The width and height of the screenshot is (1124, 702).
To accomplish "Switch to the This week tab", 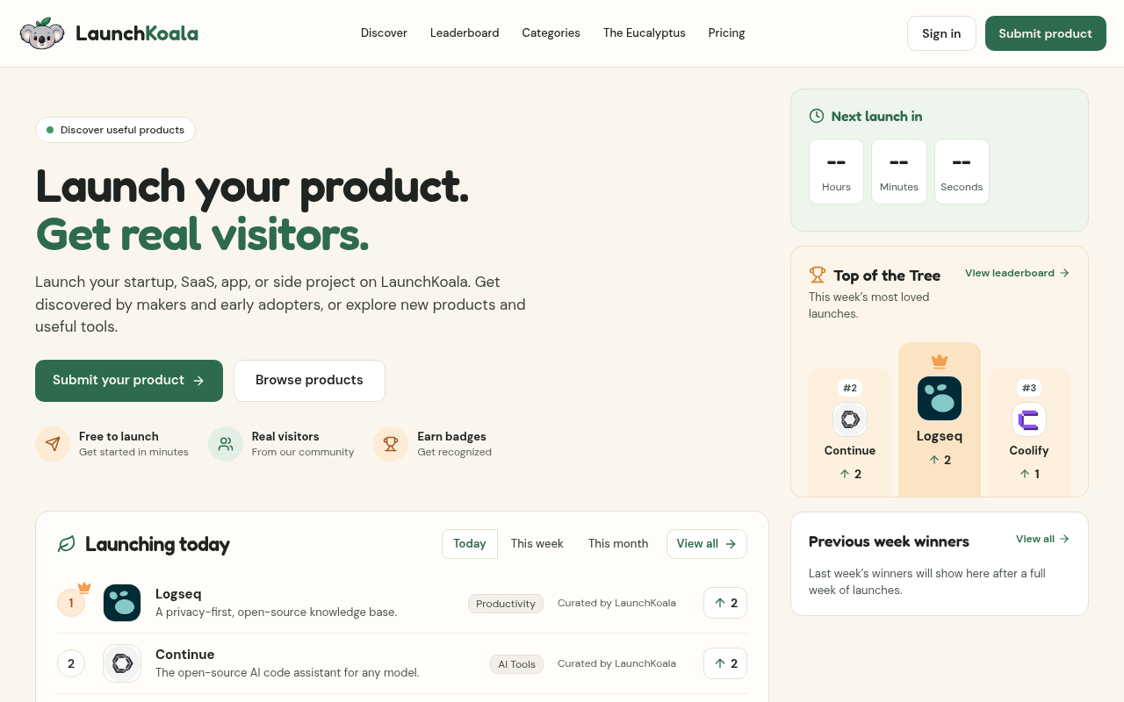I will click(x=537, y=544).
